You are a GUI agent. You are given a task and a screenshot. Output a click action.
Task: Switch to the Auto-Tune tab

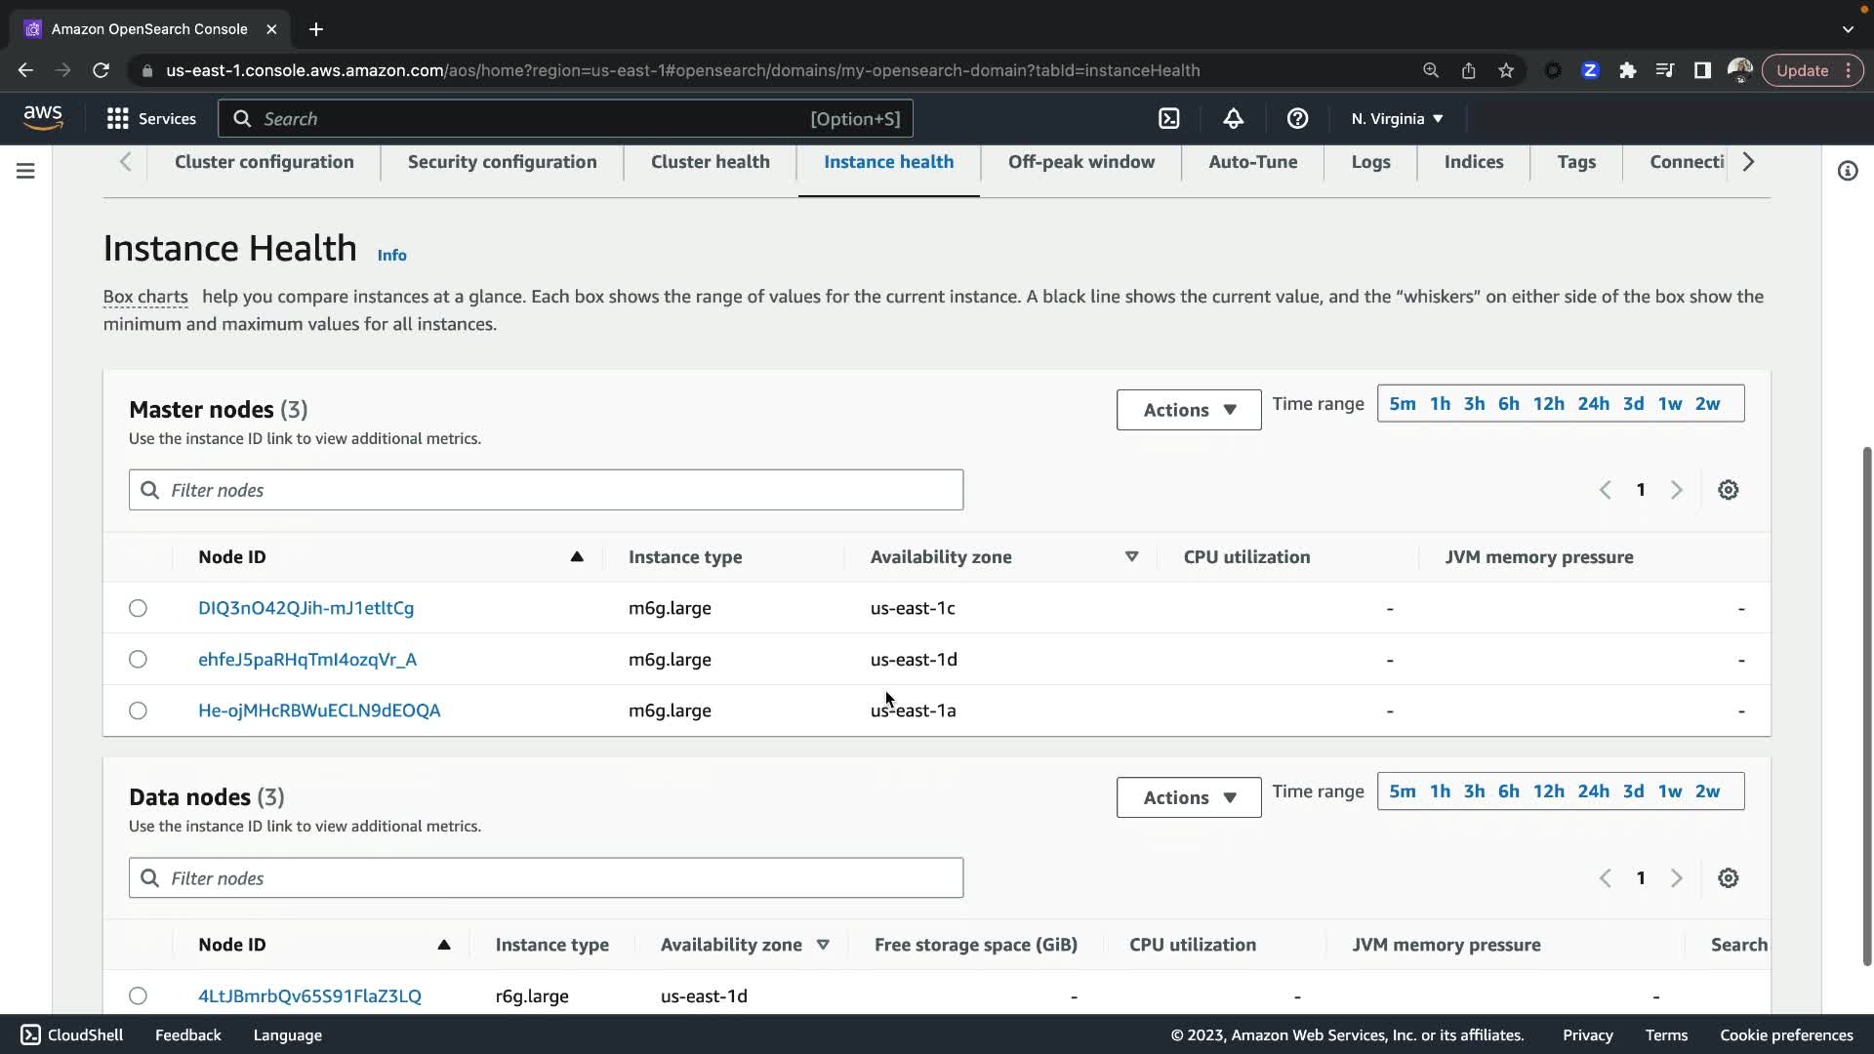[1252, 162]
